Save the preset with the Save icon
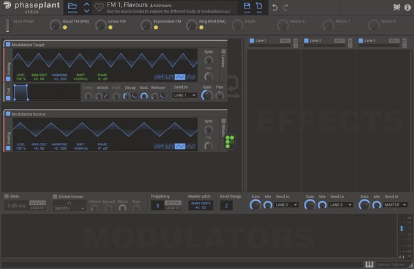414x269 pixels. click(x=247, y=7)
